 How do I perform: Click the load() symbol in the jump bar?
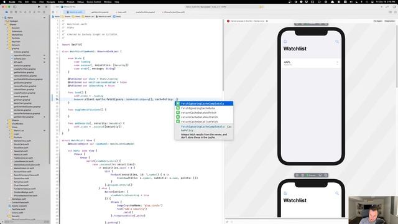tap(117, 17)
